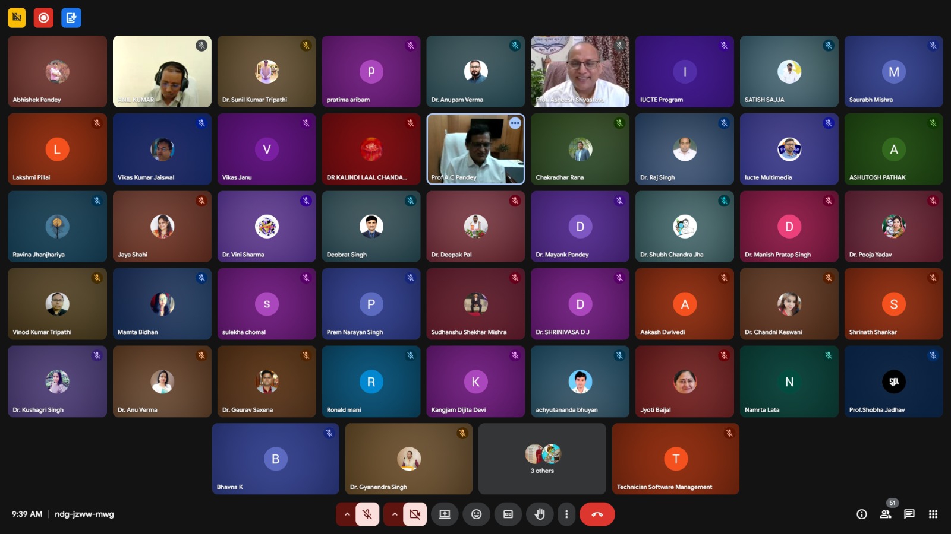Expand audio settings arrow beside microphone
The height and width of the screenshot is (534, 951).
coord(347,514)
